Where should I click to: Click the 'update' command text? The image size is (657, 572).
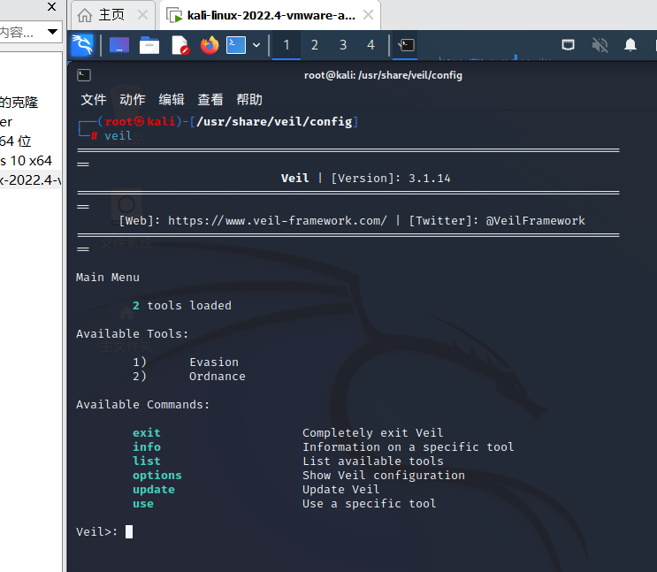point(154,490)
